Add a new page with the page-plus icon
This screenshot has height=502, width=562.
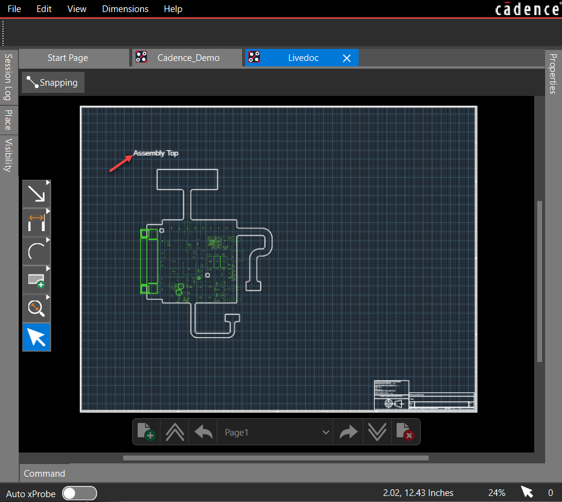click(x=146, y=431)
